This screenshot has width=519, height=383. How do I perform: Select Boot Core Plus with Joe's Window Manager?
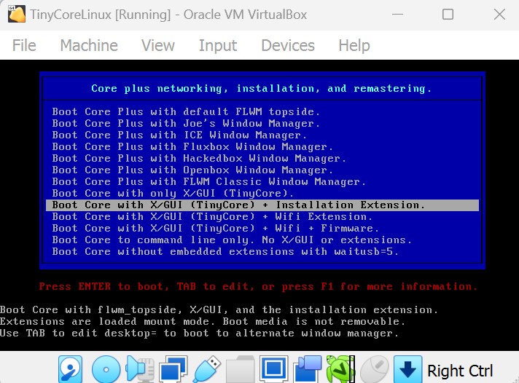point(262,123)
